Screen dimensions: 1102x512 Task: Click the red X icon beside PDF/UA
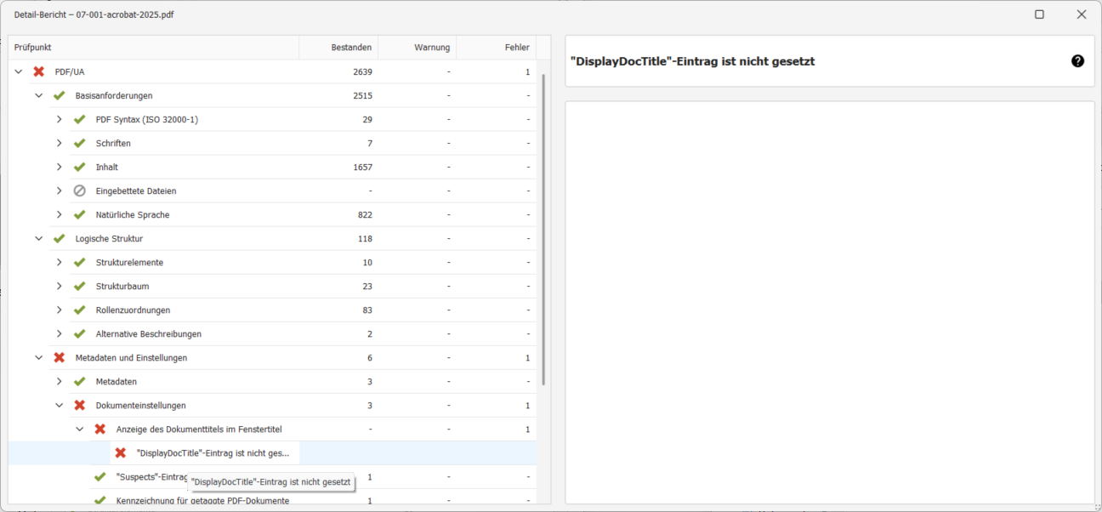(39, 72)
